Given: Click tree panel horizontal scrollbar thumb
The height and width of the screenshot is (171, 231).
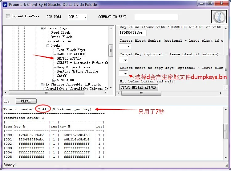Looking at the screenshot, I should coord(47,93).
